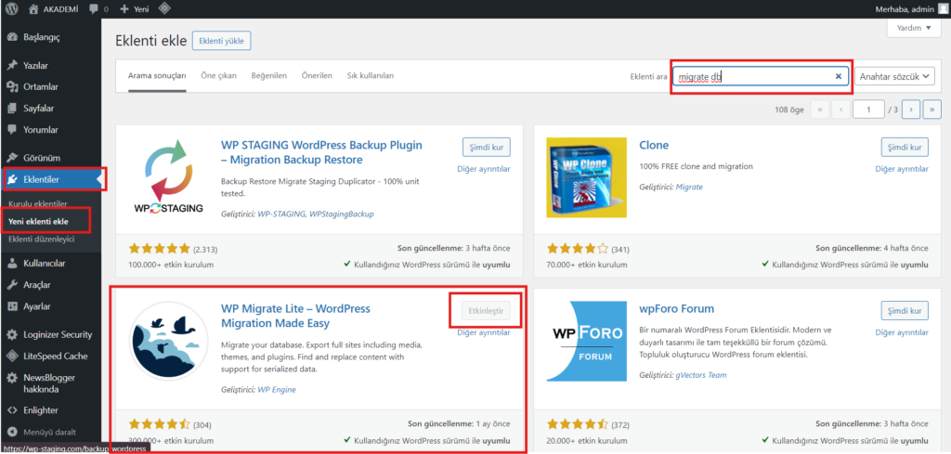Image resolution: width=951 pixels, height=454 pixels.
Task: Open Eklenti düzenleyici submenu
Action: point(41,239)
